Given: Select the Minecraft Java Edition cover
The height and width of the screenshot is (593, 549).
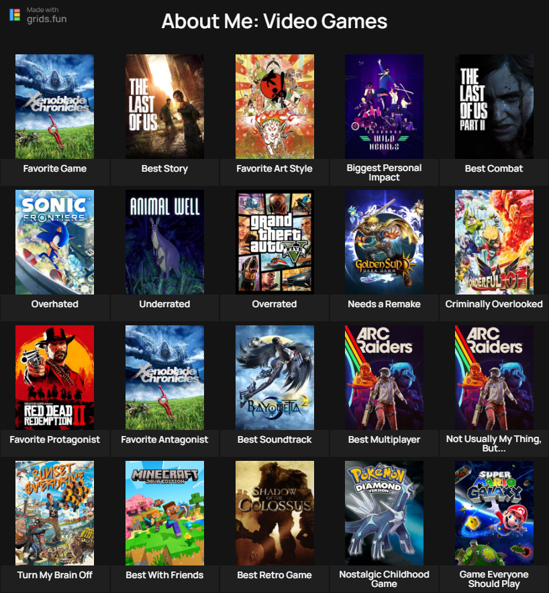Looking at the screenshot, I should coord(164,513).
